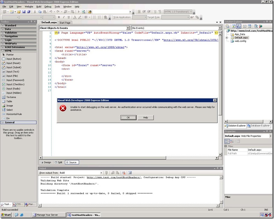This screenshot has height=219, width=274.
Task: Open the Show output from dropdown
Action: [x=101, y=173]
